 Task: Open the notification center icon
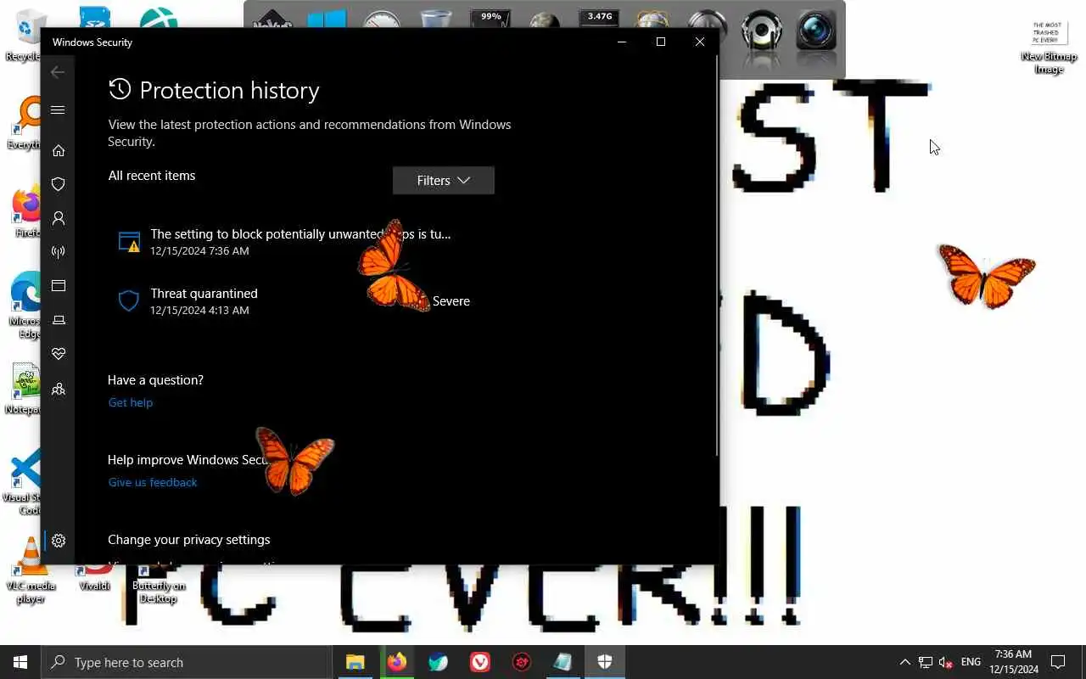(x=1058, y=662)
